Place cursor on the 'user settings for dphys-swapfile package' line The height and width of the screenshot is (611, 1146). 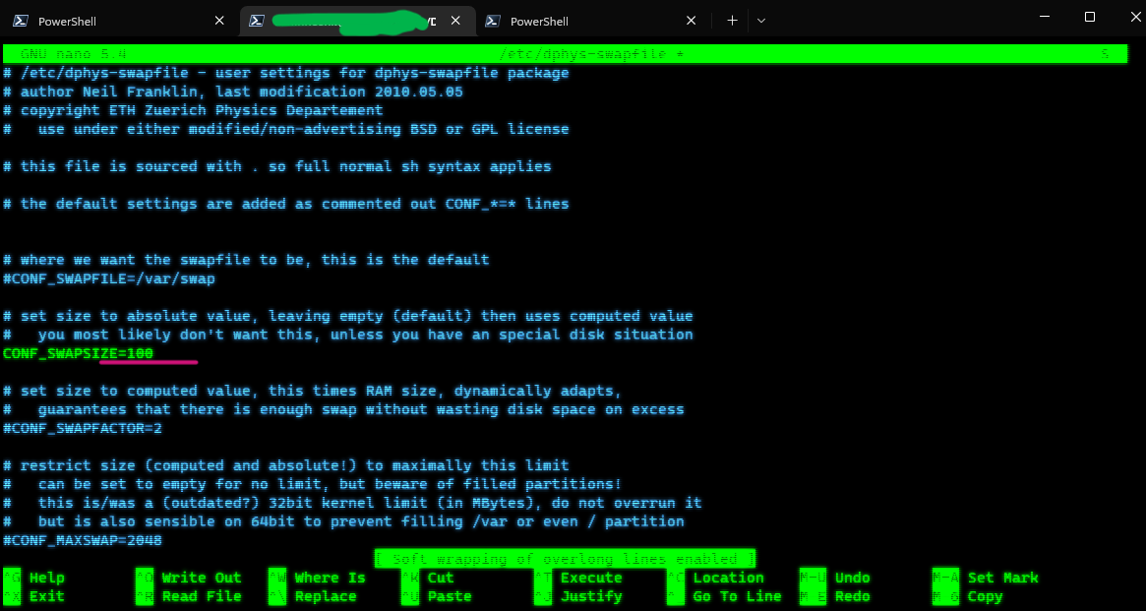click(x=286, y=73)
